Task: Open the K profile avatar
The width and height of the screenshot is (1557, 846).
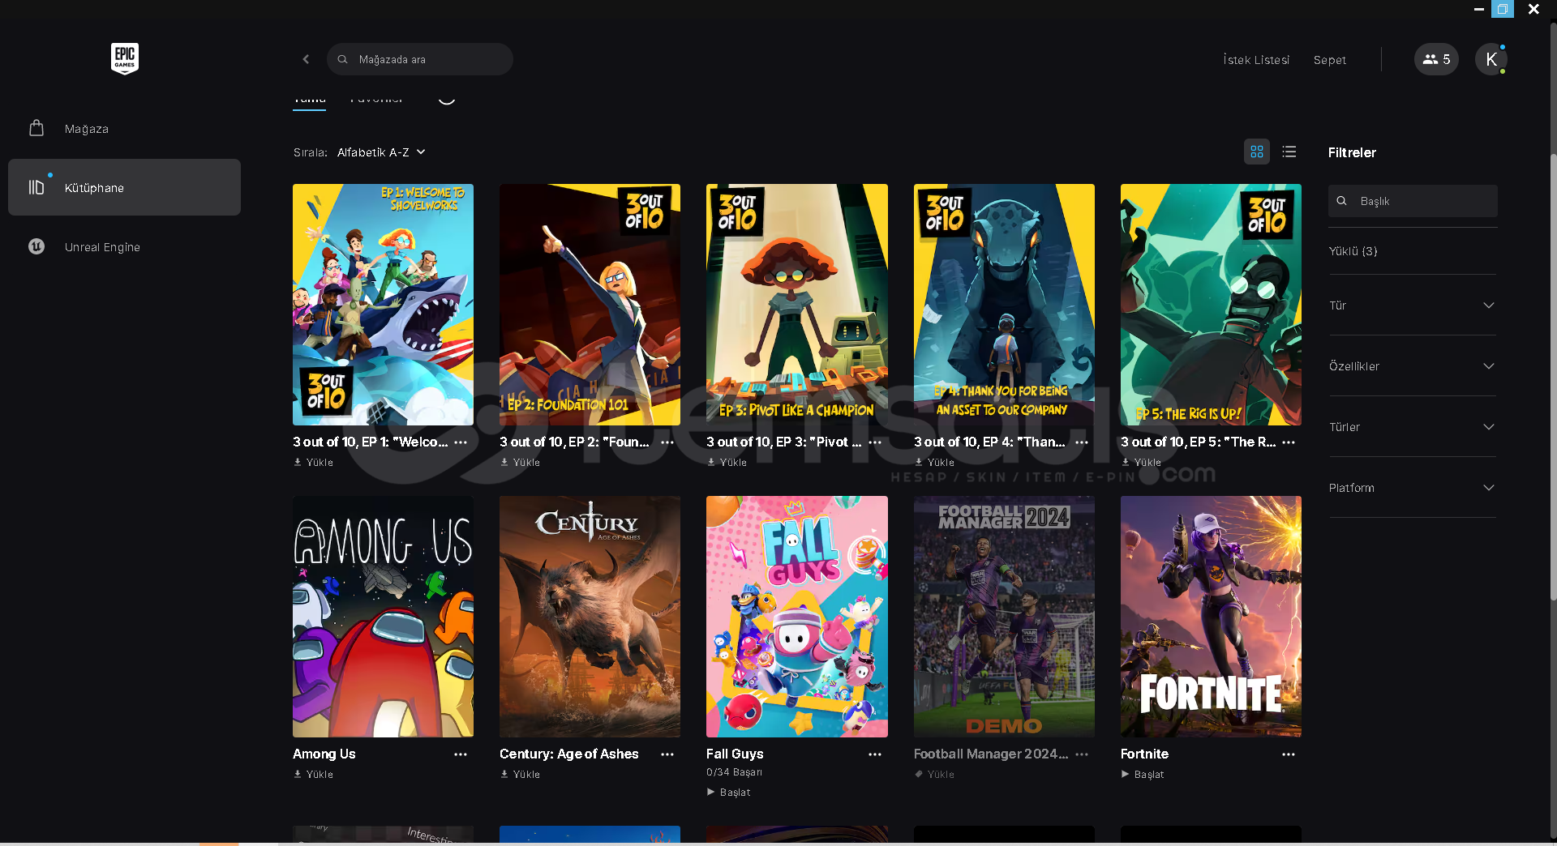Action: click(x=1491, y=59)
